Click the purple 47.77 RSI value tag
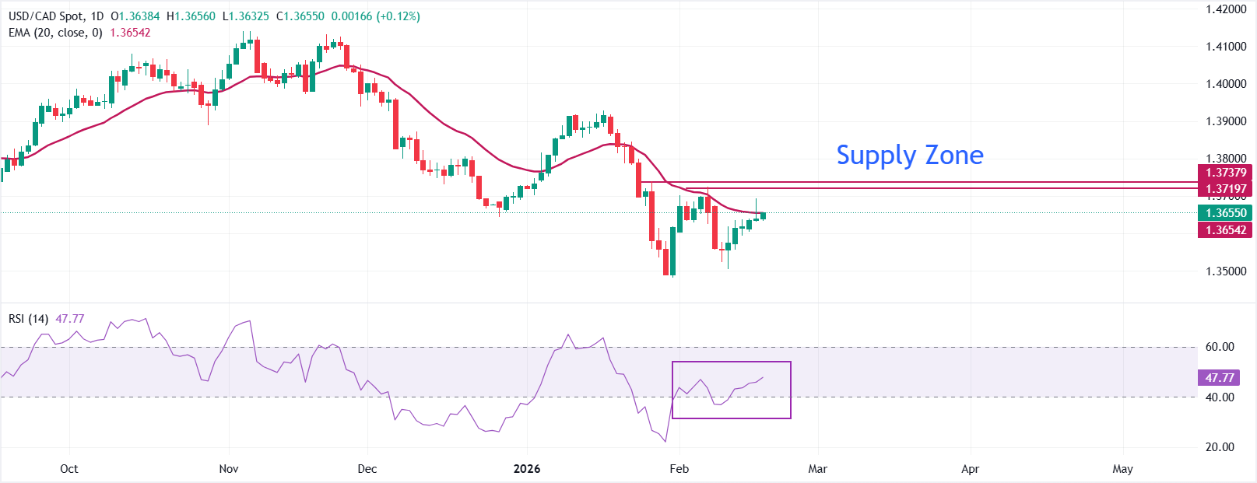 [x=1220, y=378]
